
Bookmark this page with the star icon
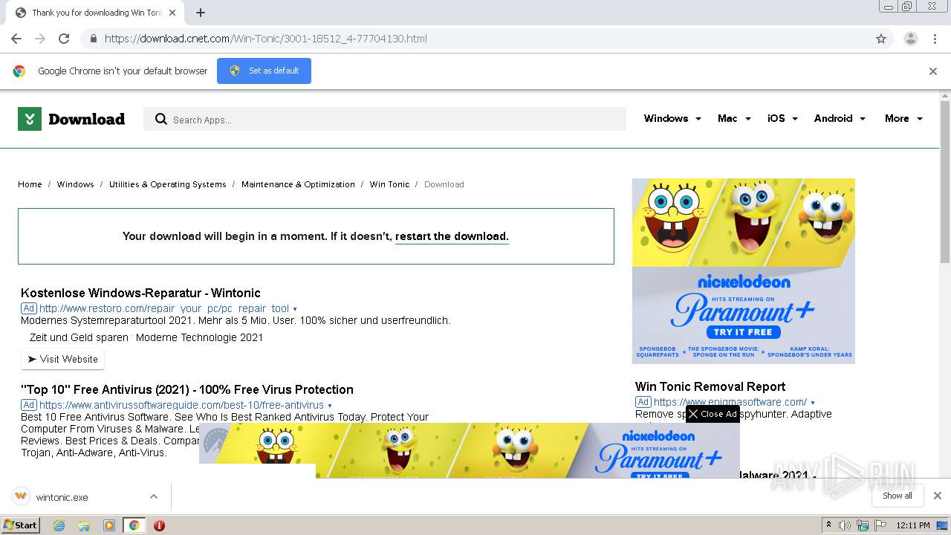(x=881, y=39)
